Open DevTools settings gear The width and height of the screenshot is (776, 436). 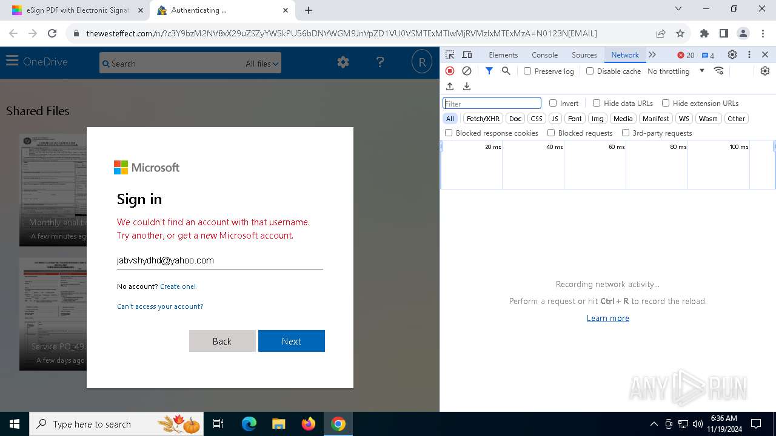point(732,54)
